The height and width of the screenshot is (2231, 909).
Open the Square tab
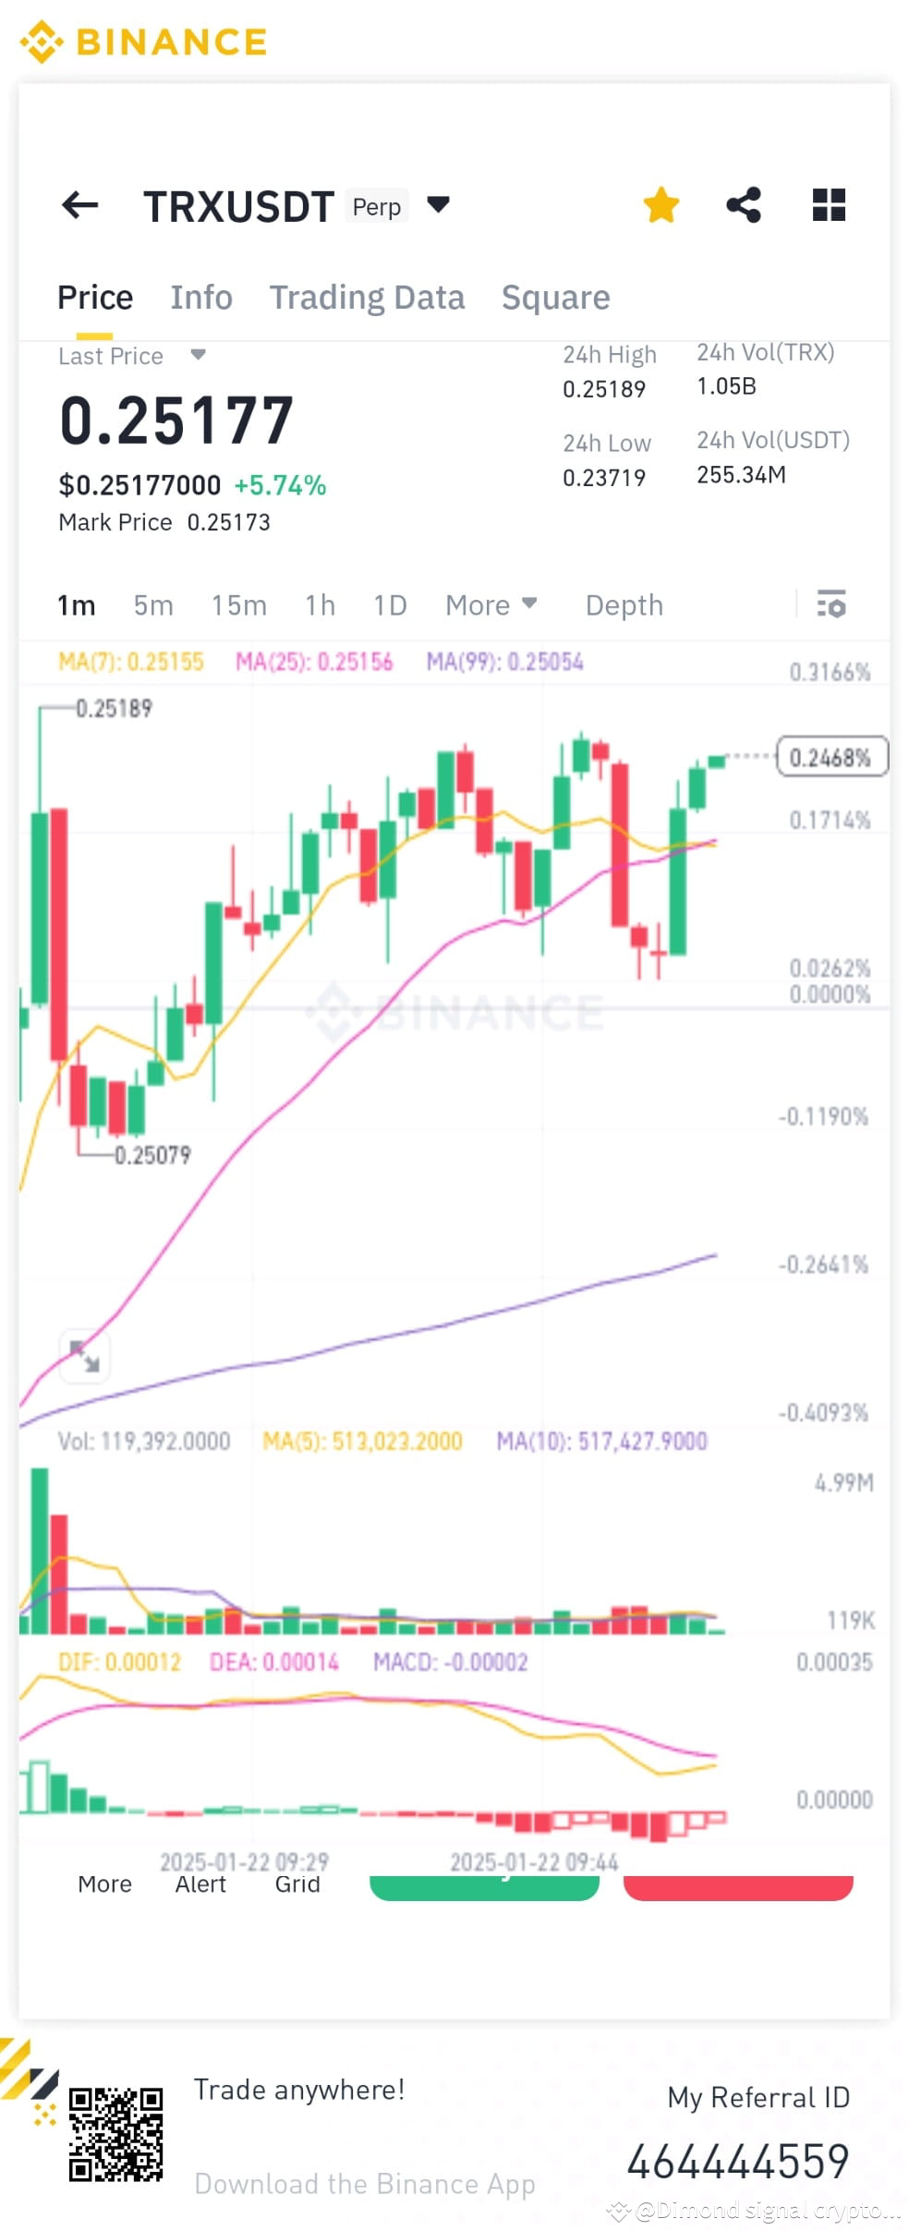tap(555, 297)
